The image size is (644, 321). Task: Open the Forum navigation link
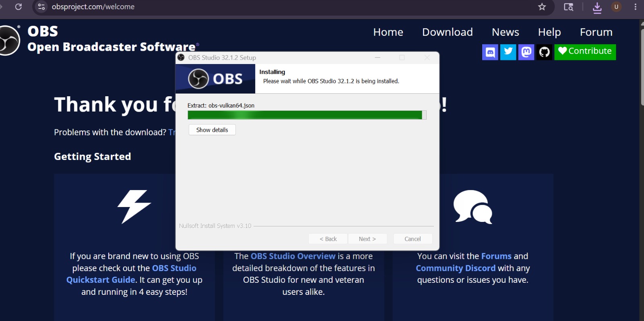(596, 32)
